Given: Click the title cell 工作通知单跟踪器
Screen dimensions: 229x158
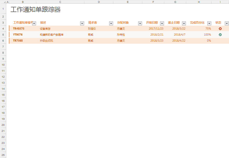Looking at the screenshot, I should [36, 10].
